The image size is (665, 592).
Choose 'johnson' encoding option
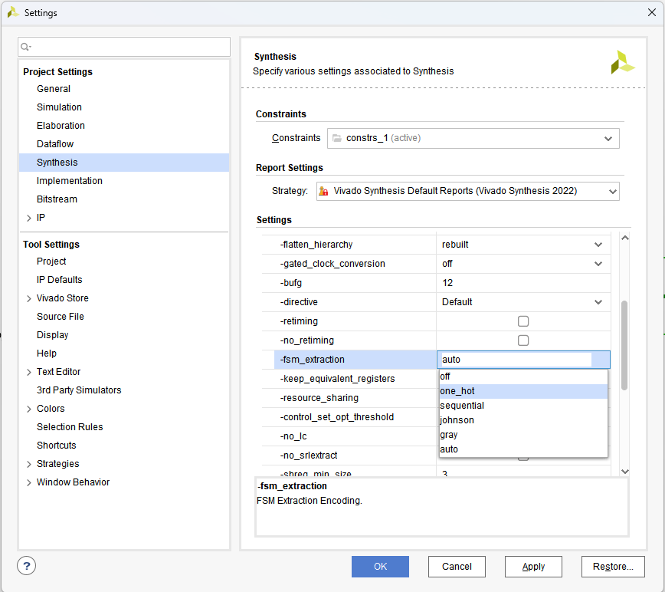click(x=523, y=419)
